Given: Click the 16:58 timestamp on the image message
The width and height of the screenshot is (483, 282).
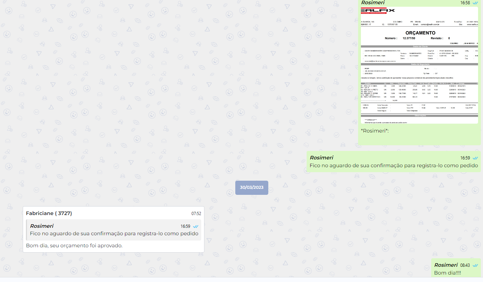Looking at the screenshot, I should (x=465, y=3).
